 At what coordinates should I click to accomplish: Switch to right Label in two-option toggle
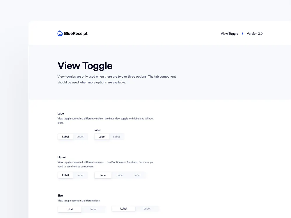pyautogui.click(x=80, y=175)
